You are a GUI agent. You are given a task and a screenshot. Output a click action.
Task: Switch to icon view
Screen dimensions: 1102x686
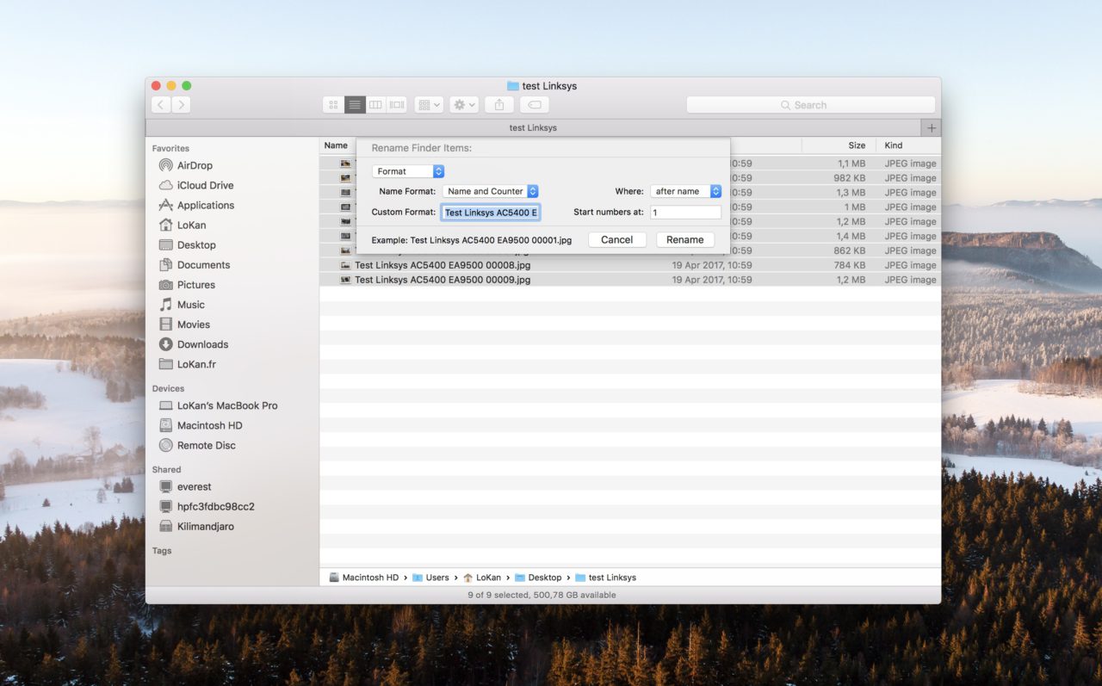(333, 105)
